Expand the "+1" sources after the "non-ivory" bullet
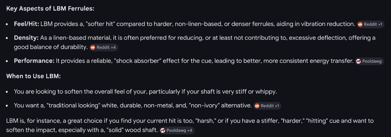Image resolution: width=391 pixels, height=137 pixels. [x=277, y=106]
